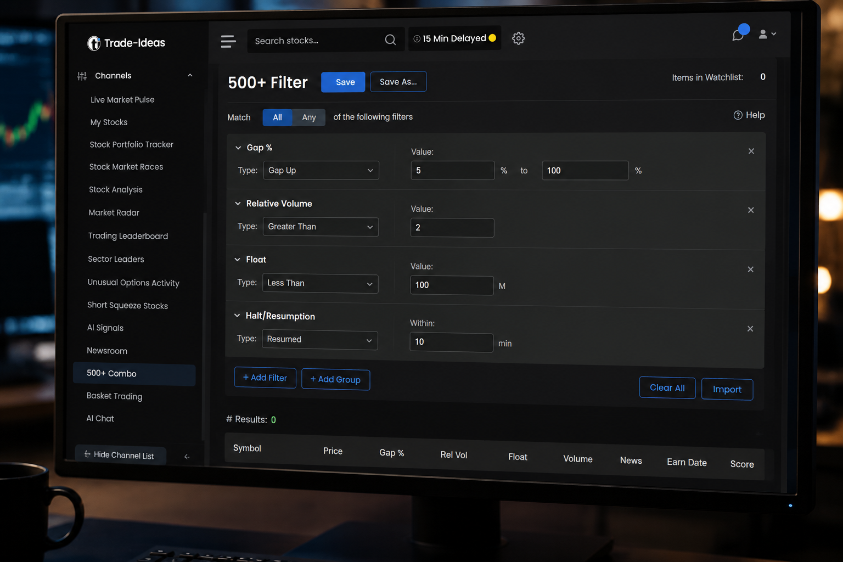
Task: Click the Relative Volume value field
Action: [x=452, y=228]
